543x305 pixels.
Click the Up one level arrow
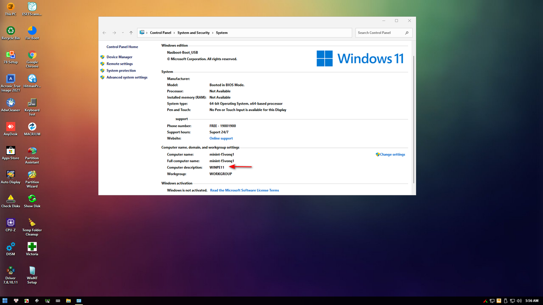(131, 33)
